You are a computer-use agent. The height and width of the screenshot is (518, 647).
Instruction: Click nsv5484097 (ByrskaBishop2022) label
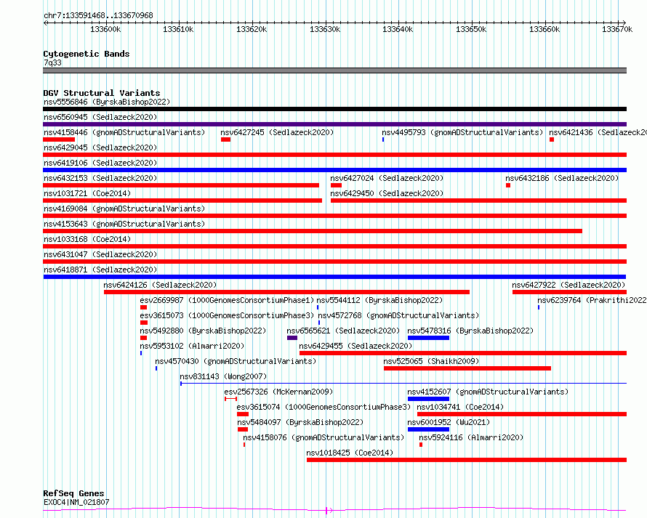click(300, 422)
